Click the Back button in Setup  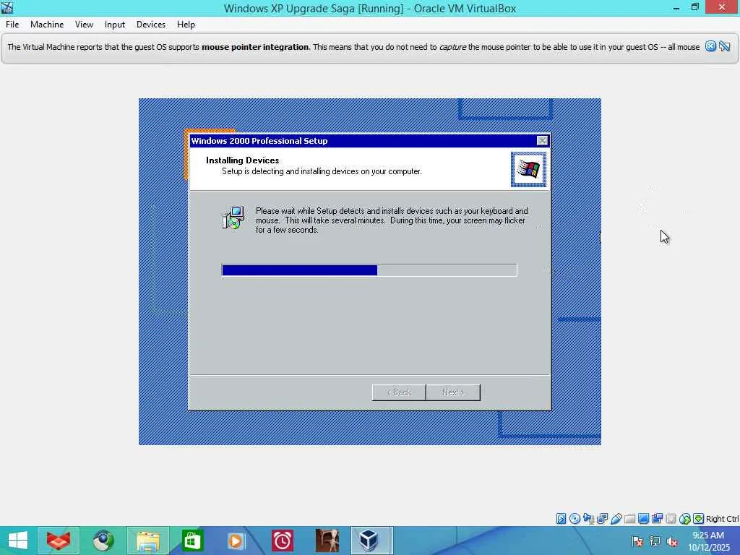tap(399, 392)
